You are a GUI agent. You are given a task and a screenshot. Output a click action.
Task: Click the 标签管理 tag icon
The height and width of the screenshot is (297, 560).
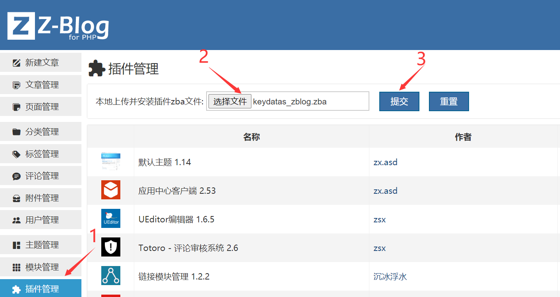(x=16, y=154)
